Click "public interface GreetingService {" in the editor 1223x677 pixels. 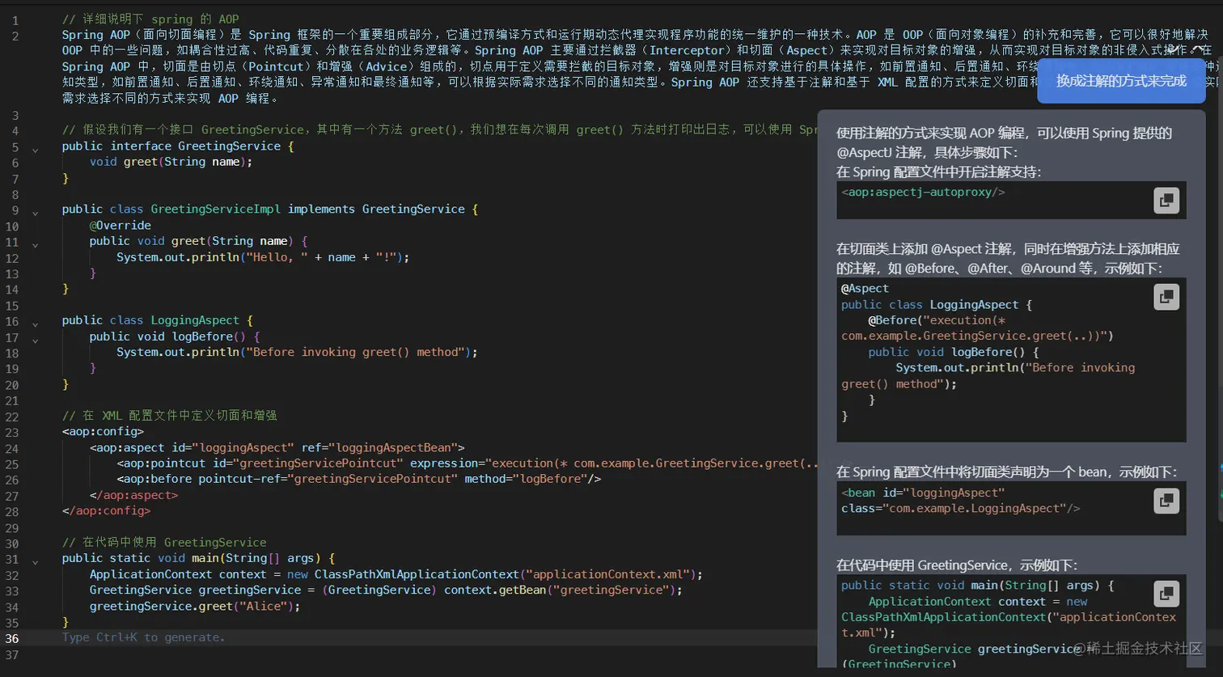click(x=178, y=146)
